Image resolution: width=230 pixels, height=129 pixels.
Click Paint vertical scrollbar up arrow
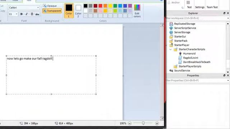(162, 25)
